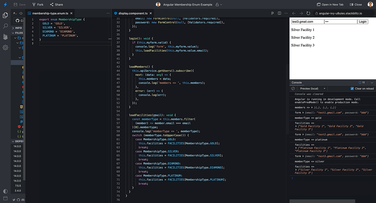Click the user avatar at top right

[x=370, y=5]
